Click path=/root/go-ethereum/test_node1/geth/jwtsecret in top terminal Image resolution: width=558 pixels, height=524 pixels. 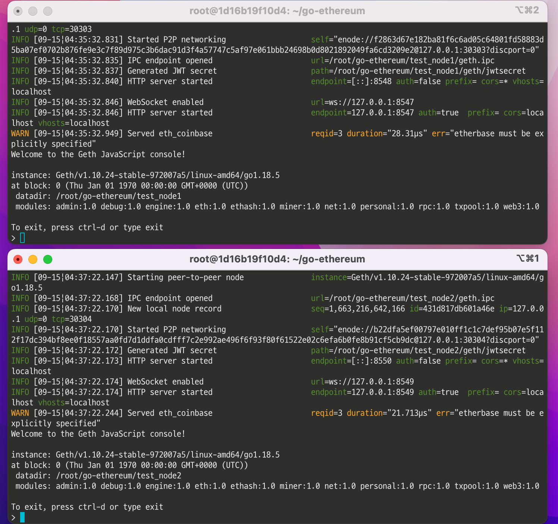tap(418, 71)
